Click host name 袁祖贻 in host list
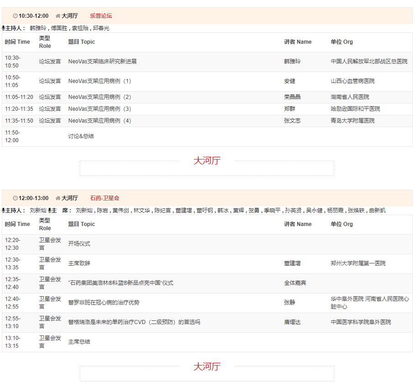 pyautogui.click(x=80, y=28)
